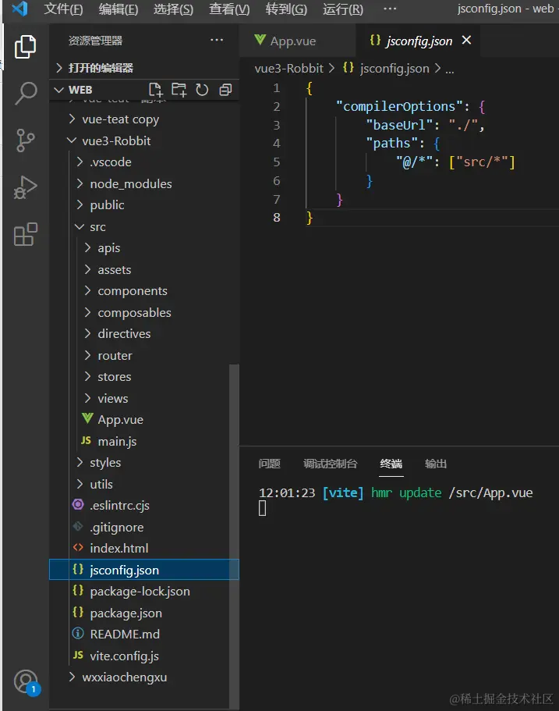
Task: Close the jsconfig.json editor tab
Action: 466,41
